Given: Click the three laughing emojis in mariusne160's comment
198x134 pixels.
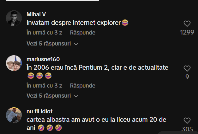Looking at the screenshot, I should click(x=39, y=76).
